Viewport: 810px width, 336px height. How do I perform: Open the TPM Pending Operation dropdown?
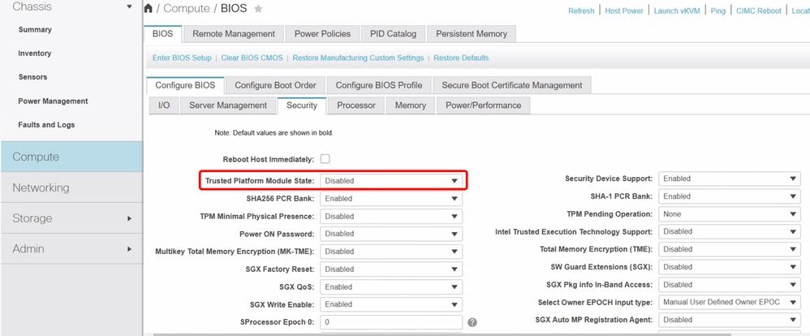pyautogui.click(x=730, y=214)
